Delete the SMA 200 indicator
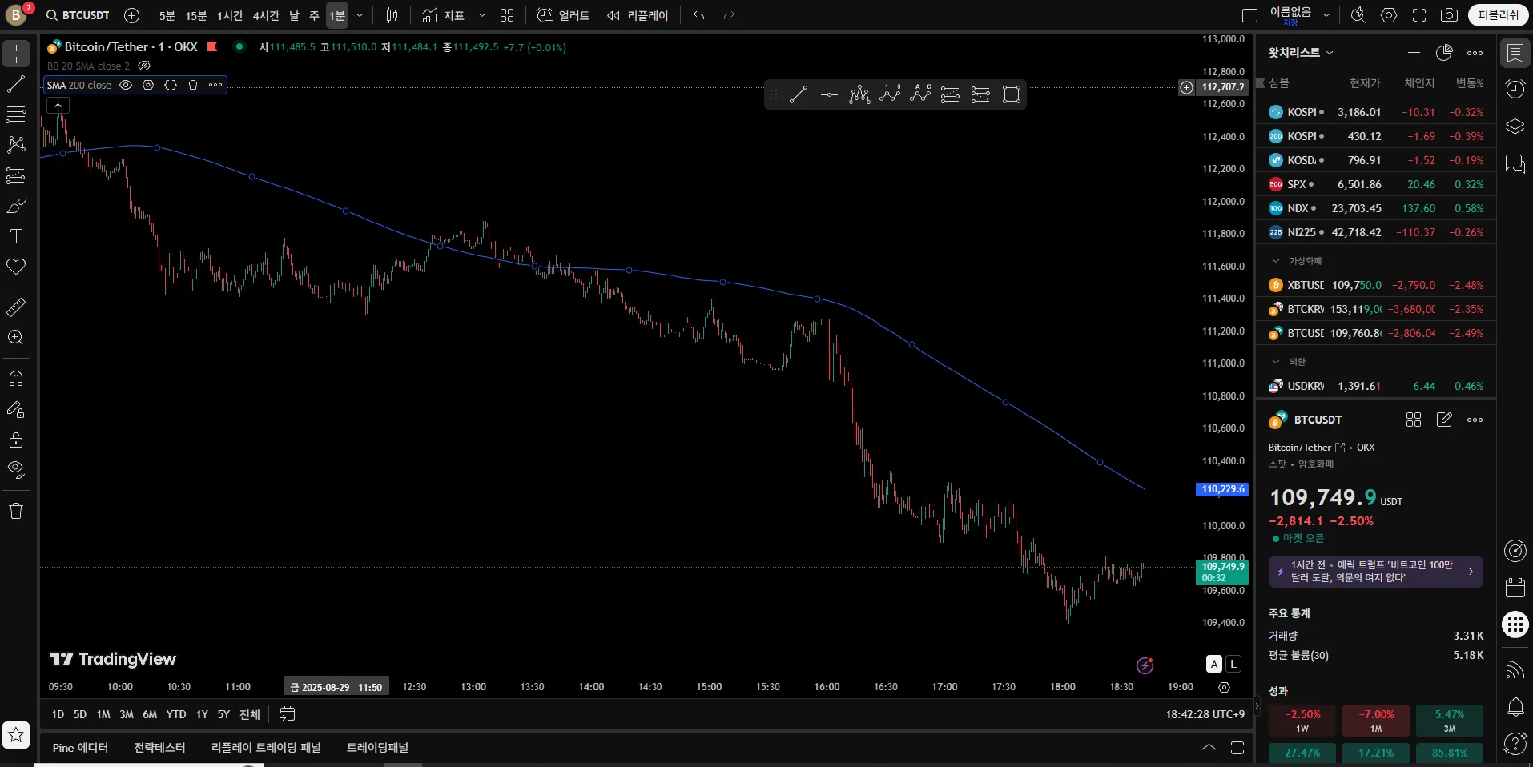 (x=193, y=85)
